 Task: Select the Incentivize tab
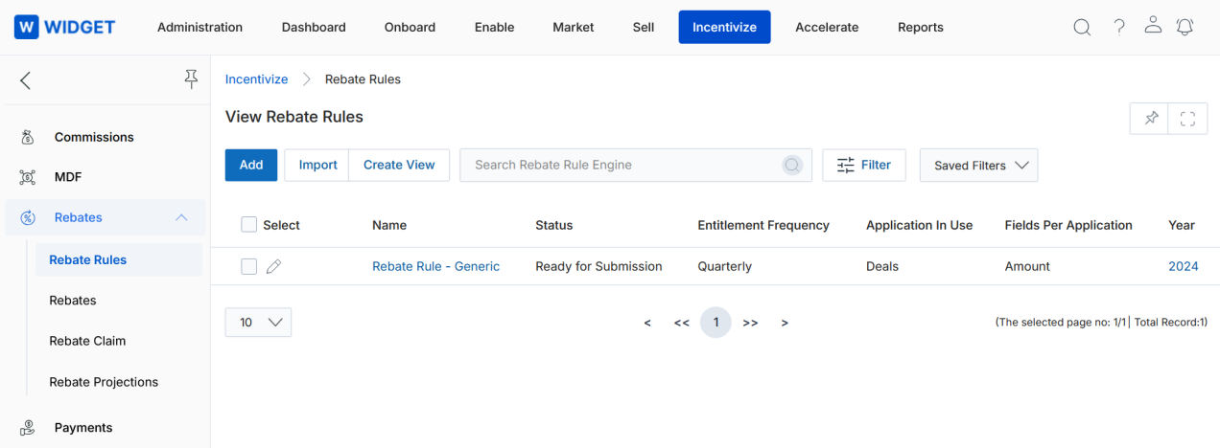click(x=724, y=27)
